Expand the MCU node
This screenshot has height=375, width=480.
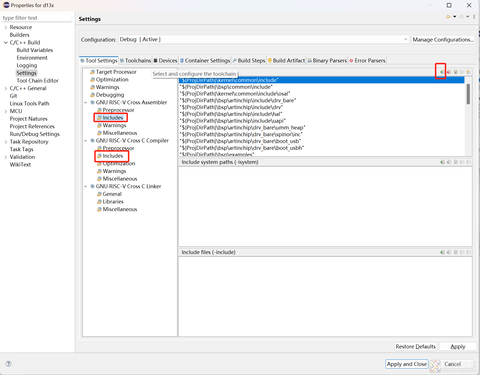[x=6, y=111]
